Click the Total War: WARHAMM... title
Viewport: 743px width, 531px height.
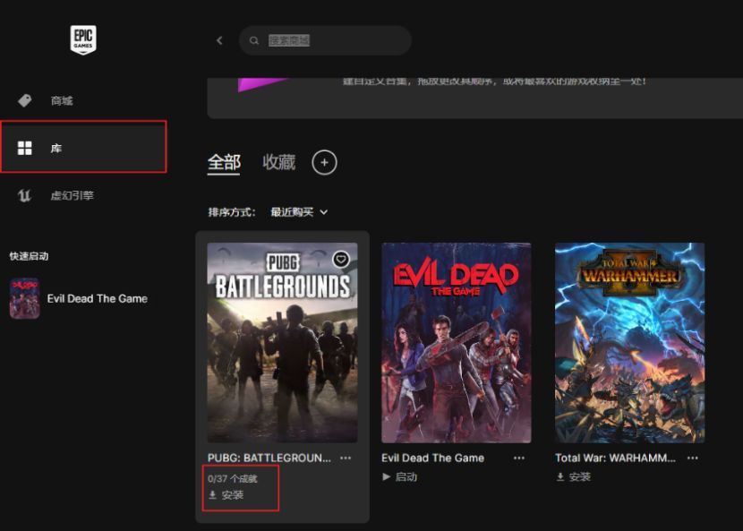coord(615,458)
